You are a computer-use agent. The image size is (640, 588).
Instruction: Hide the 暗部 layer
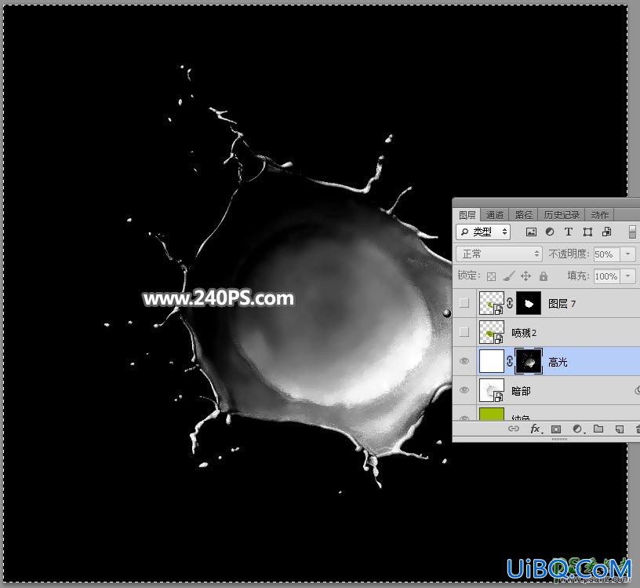(464, 390)
